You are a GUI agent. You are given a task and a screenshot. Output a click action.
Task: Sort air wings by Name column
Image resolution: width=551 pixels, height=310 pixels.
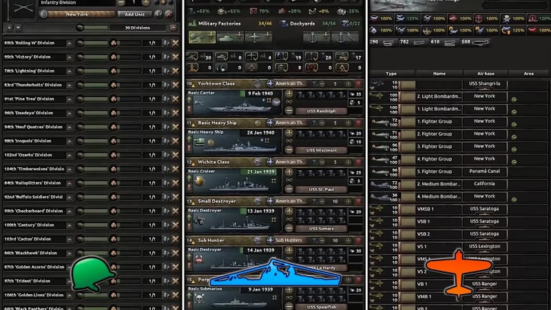[439, 74]
